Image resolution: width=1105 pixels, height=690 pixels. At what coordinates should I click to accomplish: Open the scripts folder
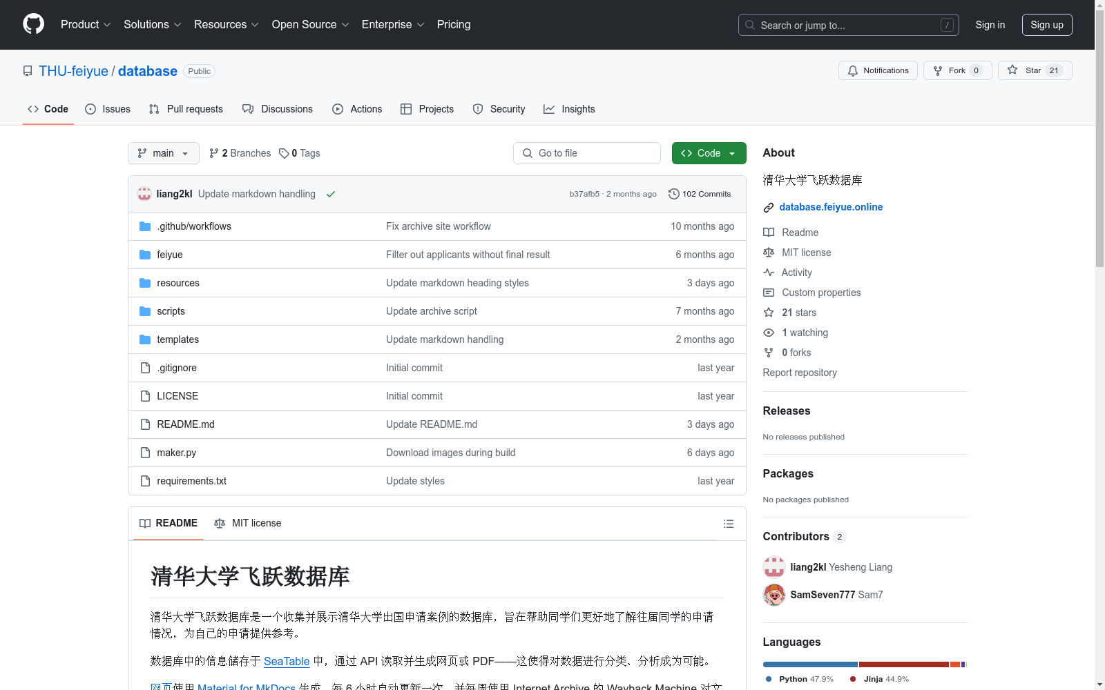171,311
